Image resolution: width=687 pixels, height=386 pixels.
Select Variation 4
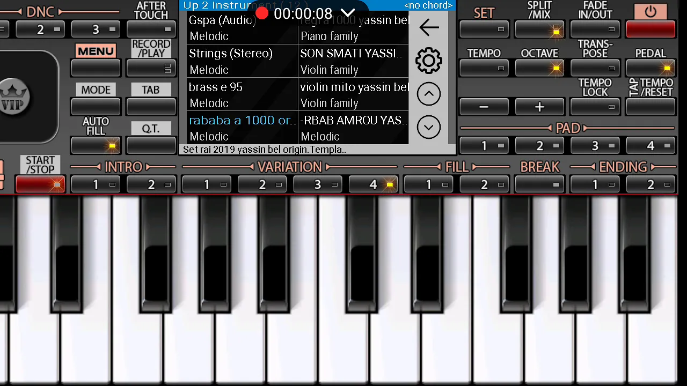373,184
